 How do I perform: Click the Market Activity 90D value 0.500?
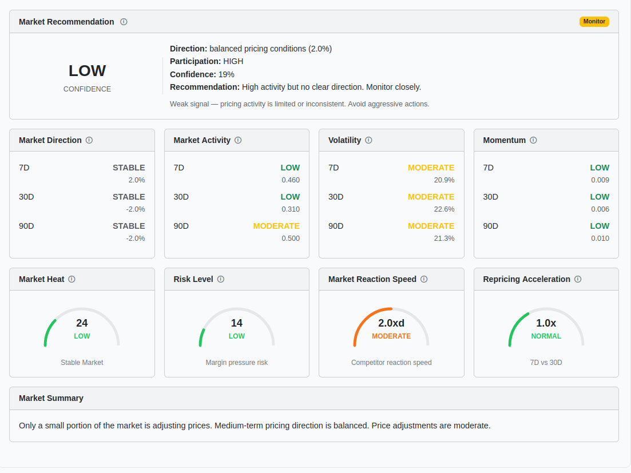[291, 239]
